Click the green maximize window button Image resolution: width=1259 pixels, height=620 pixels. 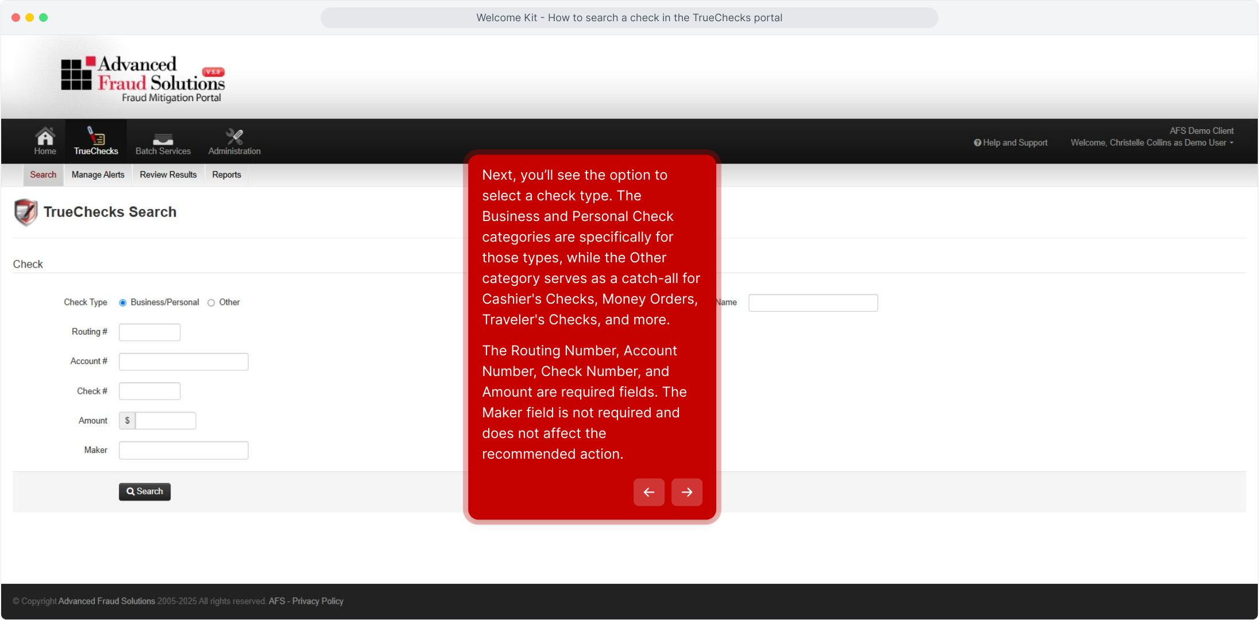(44, 18)
